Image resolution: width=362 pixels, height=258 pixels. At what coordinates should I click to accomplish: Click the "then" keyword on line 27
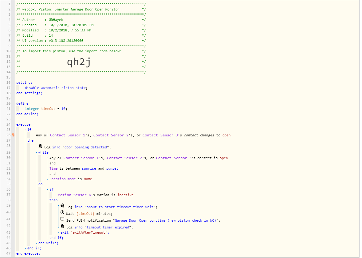point(31,140)
